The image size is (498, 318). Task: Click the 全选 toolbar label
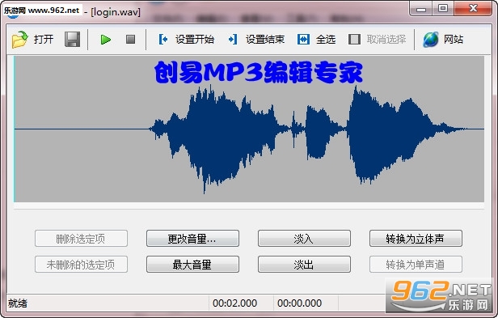click(326, 40)
